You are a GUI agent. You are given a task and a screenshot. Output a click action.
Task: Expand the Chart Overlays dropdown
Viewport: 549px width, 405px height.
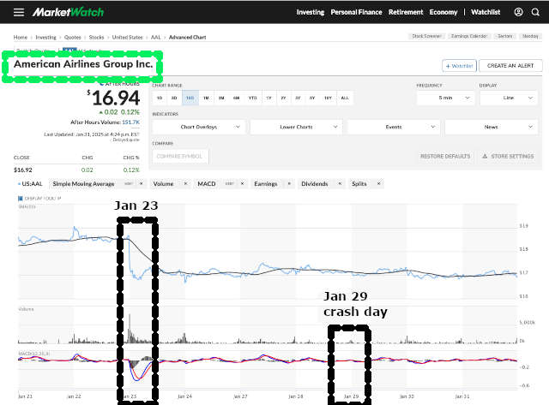pyautogui.click(x=199, y=127)
